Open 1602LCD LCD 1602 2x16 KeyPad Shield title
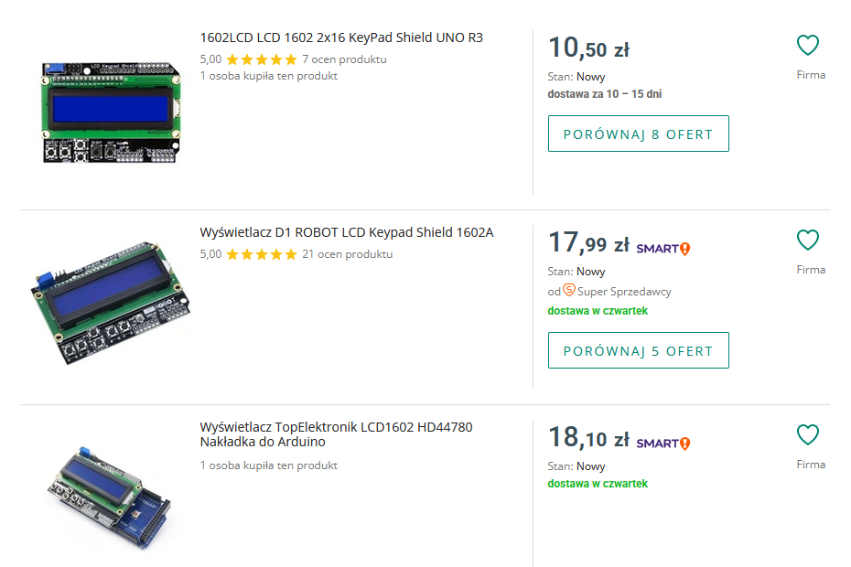Image resolution: width=851 pixels, height=567 pixels. click(x=341, y=37)
